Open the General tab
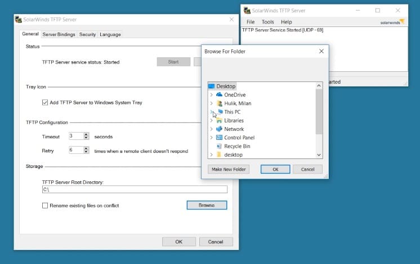Screen dimensions: 420x264 (x=30, y=34)
